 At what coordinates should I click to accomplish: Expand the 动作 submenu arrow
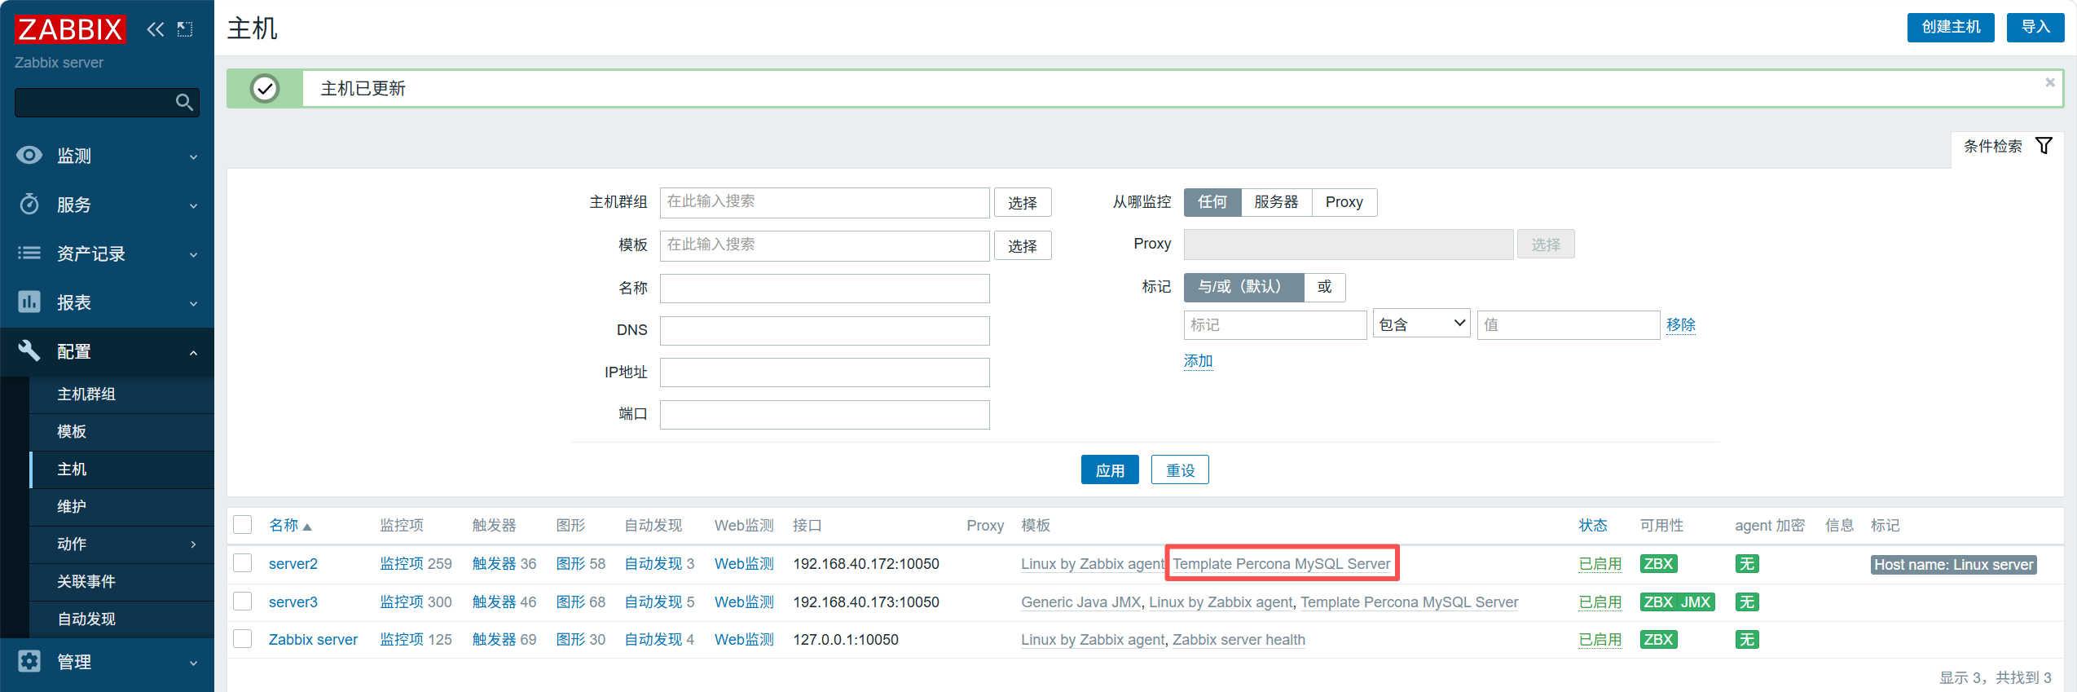pos(193,544)
